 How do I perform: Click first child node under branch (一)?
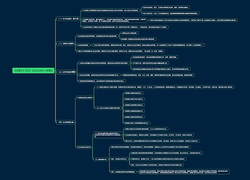point(110,10)
